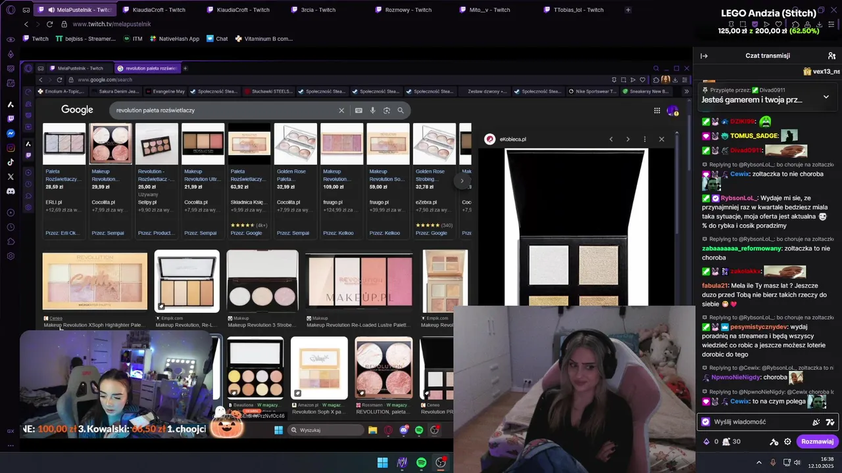The image size is (842, 473).
Task: Open the chat community users list
Action: 831,56
